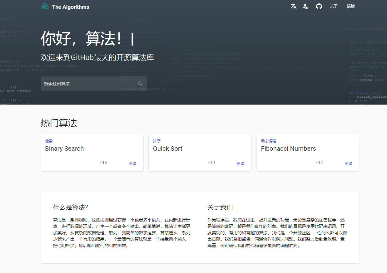The width and height of the screenshot is (387, 273).
Task: Click 更多 on Fibonacci Numbers card
Action: tap(349, 163)
